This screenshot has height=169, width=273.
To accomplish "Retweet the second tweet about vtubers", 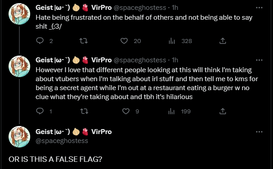I will [x=84, y=111].
